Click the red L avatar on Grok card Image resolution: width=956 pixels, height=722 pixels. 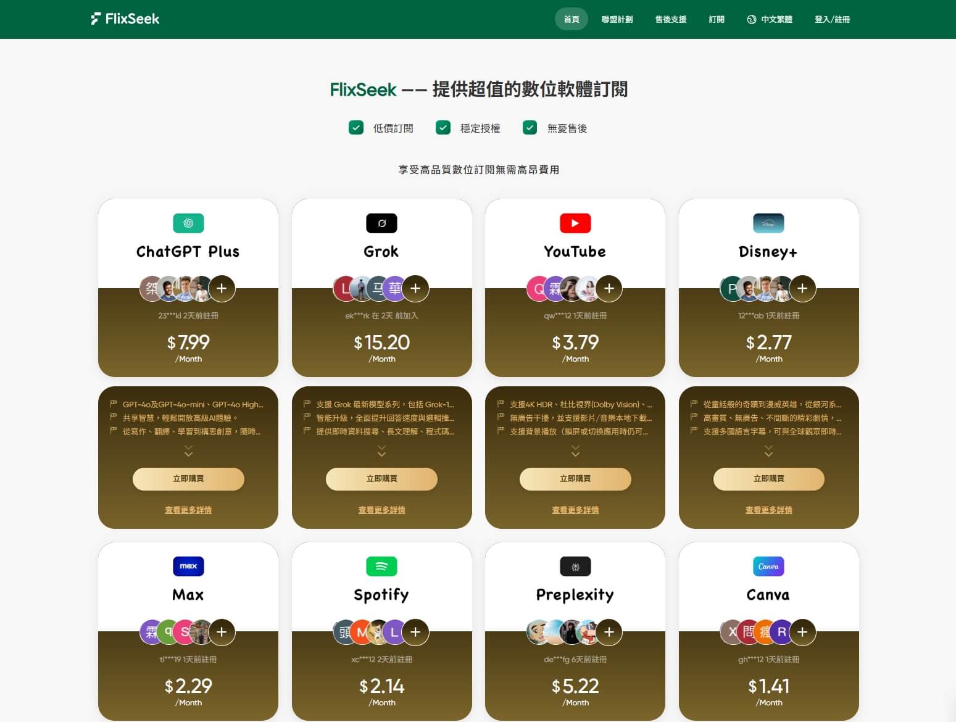tap(344, 288)
